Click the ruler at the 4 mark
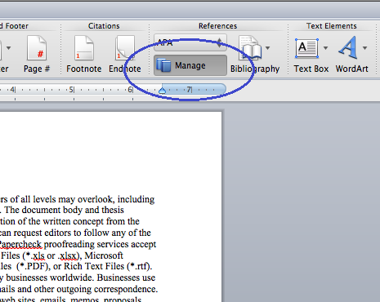Screen dimensions: 380x302 12,90
